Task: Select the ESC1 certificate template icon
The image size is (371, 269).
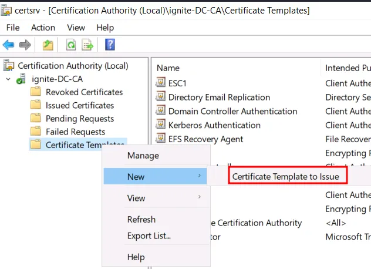Action: pos(160,83)
